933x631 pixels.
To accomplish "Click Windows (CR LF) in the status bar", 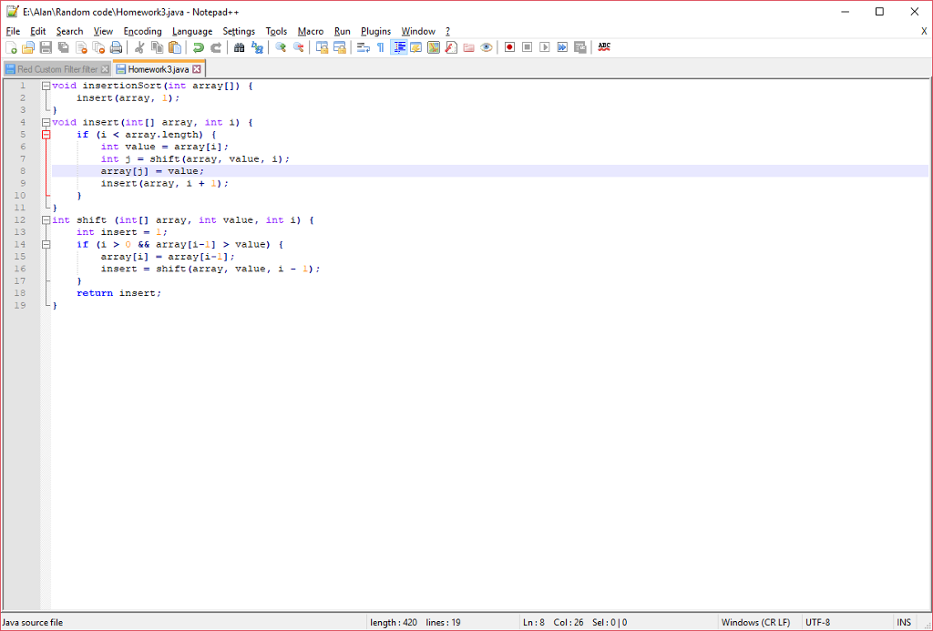I will point(756,622).
